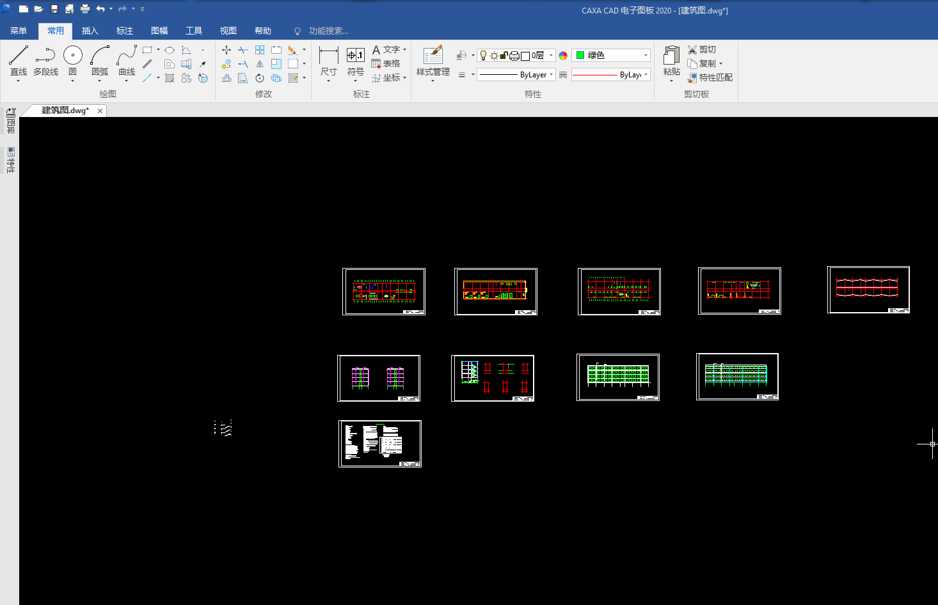Select the 圆 circle tool

pyautogui.click(x=73, y=62)
